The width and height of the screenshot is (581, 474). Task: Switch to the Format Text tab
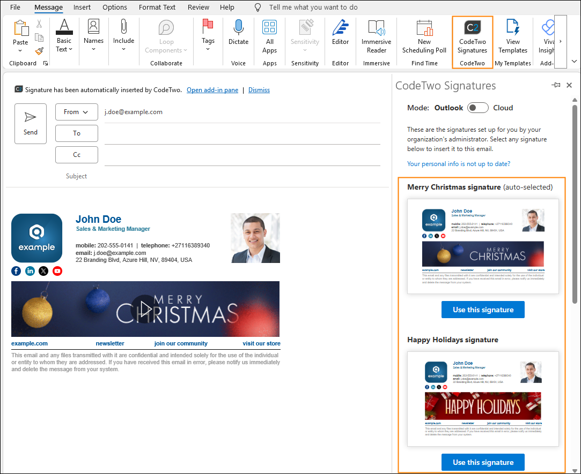(x=157, y=7)
